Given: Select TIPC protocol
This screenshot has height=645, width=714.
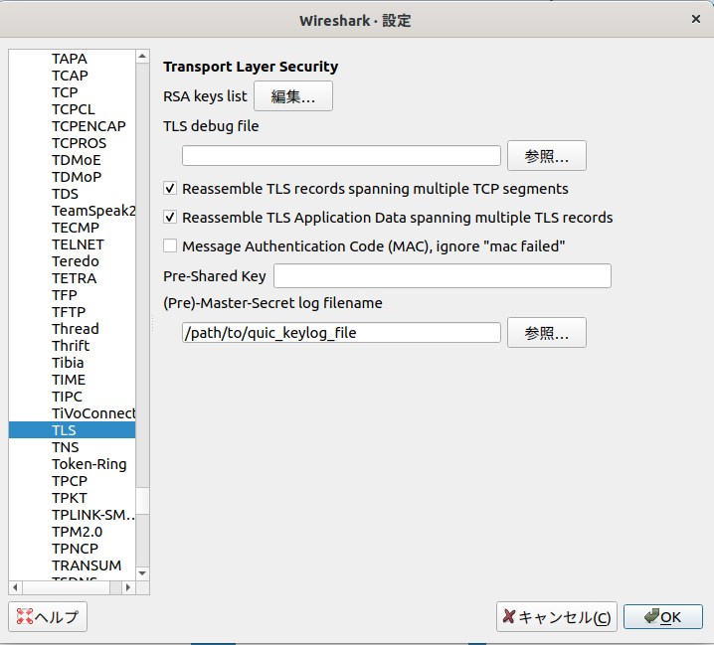Looking at the screenshot, I should [67, 397].
